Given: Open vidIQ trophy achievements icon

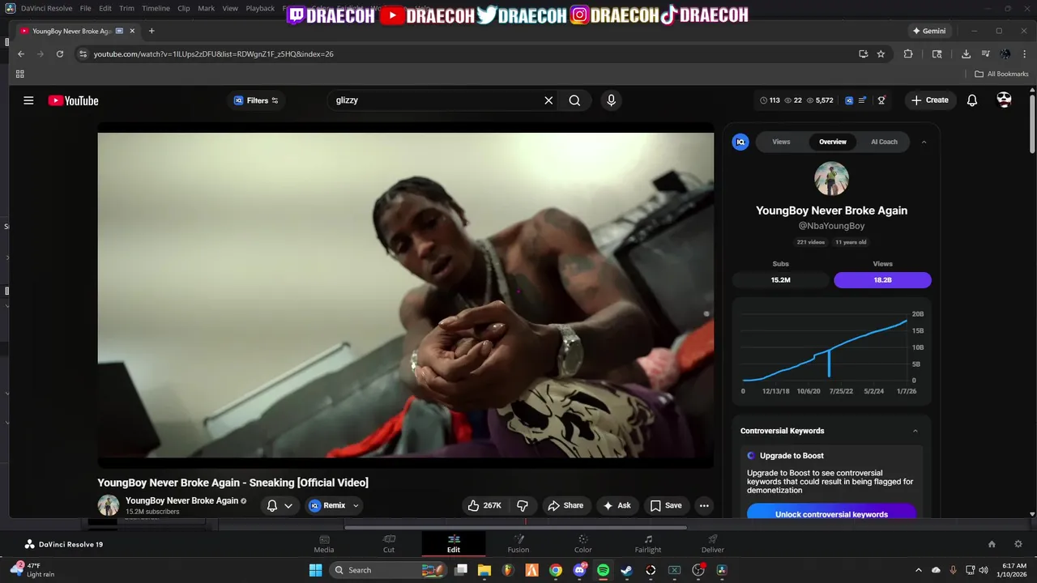Looking at the screenshot, I should tap(881, 100).
